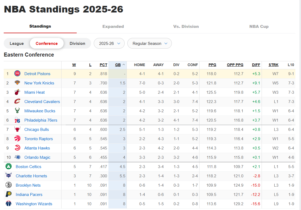The width and height of the screenshot is (301, 210).
Task: Click the Pistons W7 streak cell
Action: (x=275, y=74)
